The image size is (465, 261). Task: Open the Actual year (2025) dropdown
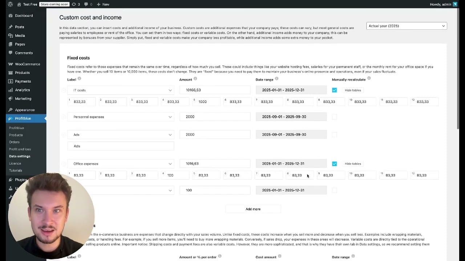tap(406, 26)
